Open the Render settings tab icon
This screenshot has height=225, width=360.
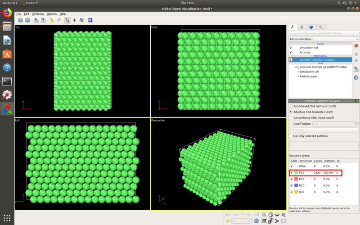pyautogui.click(x=301, y=27)
